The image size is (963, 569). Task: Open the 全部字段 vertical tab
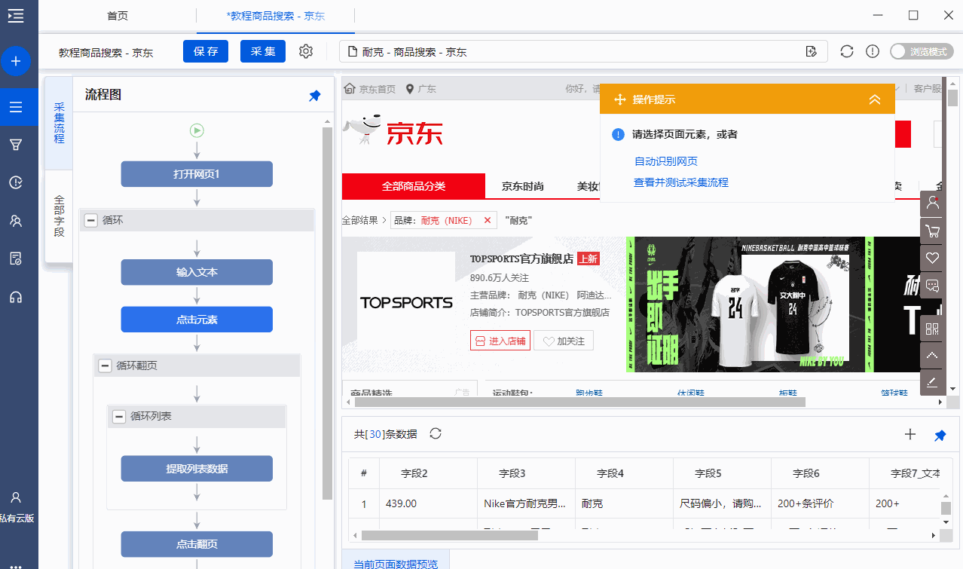point(59,216)
